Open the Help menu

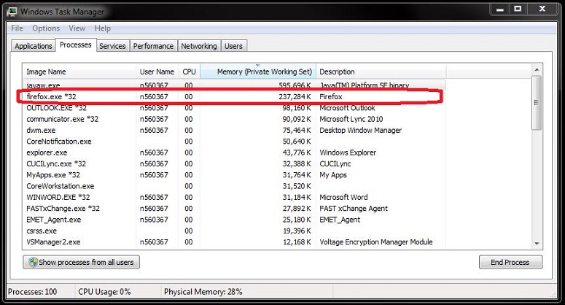pos(103,28)
